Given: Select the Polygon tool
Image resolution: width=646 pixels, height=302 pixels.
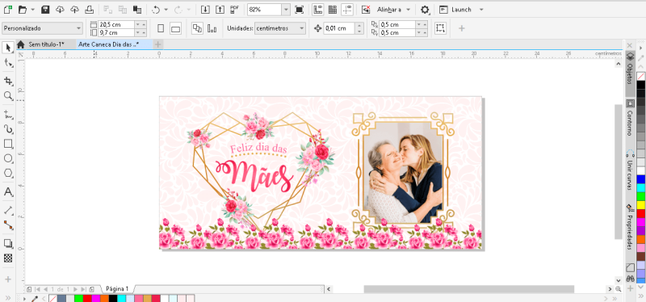Looking at the screenshot, I should pos(8,173).
